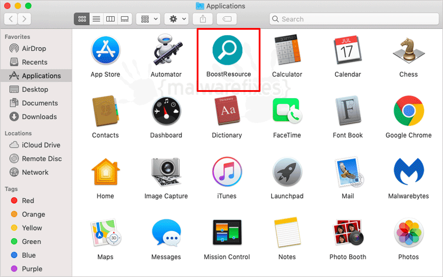Filter by the Green tag

pyautogui.click(x=36, y=241)
